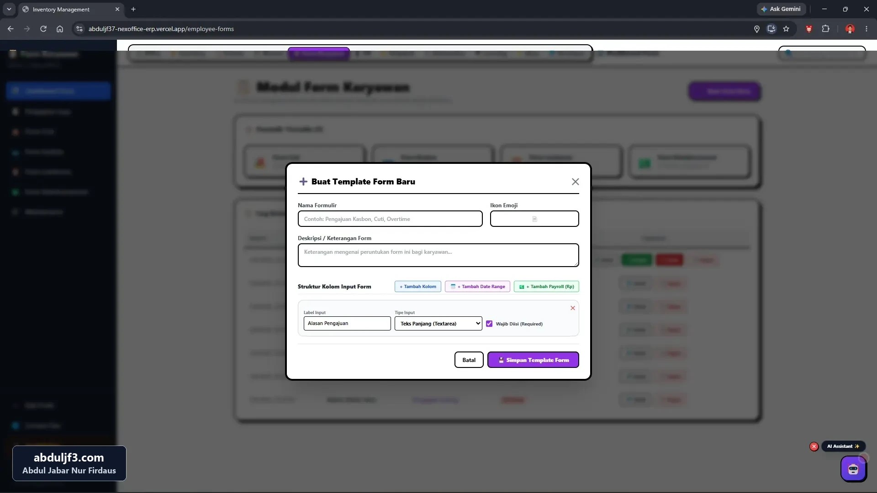Add a column with Tambah Kolom
Image resolution: width=877 pixels, height=493 pixels.
tap(417, 287)
